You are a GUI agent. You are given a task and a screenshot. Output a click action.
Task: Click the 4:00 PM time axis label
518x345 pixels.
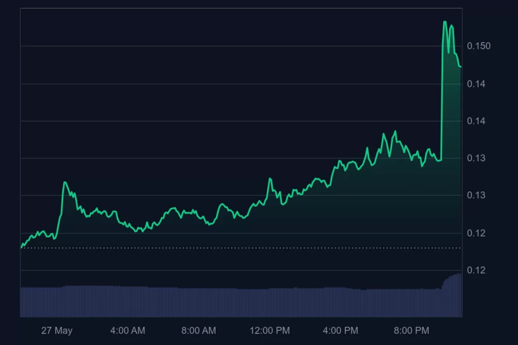pos(340,331)
